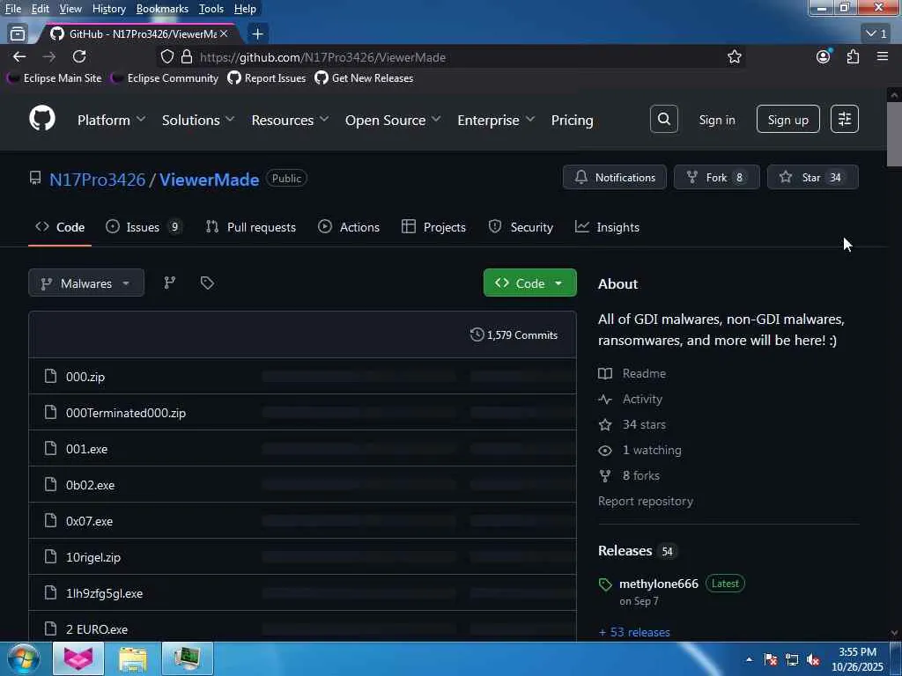Click the muted volume tray icon
This screenshot has width=902, height=676.
click(x=813, y=660)
